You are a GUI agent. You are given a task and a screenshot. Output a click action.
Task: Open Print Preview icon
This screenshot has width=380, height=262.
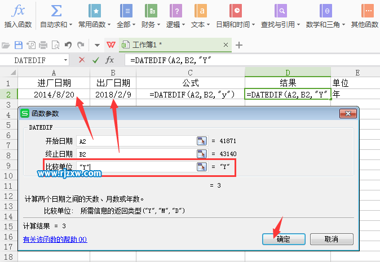(x=55, y=45)
